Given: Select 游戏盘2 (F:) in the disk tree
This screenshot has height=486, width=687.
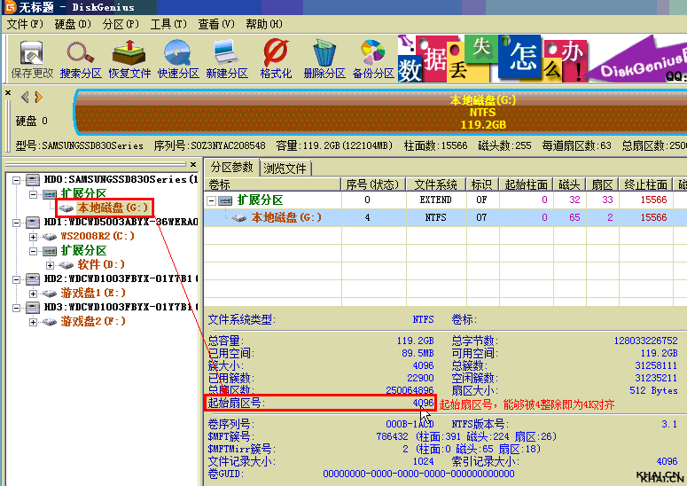Looking at the screenshot, I should coord(93,321).
